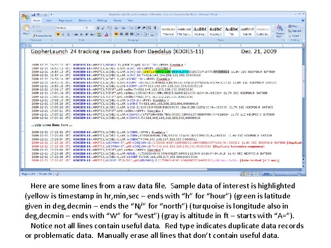Click Replace in Editing group
331x248 pixels.
tap(295, 31)
